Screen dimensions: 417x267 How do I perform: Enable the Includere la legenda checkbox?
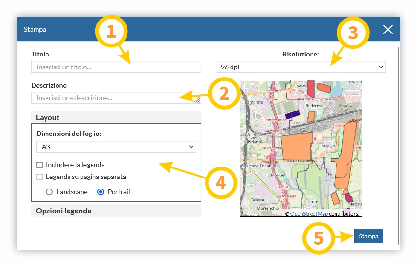(x=40, y=165)
